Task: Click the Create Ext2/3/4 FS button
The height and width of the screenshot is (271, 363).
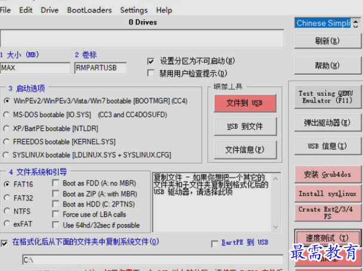Action: [328, 212]
